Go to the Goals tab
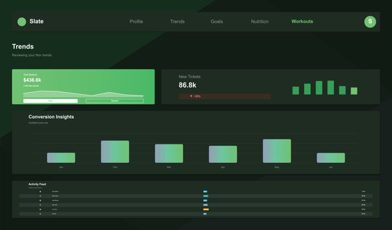The height and width of the screenshot is (230, 392). [x=216, y=22]
